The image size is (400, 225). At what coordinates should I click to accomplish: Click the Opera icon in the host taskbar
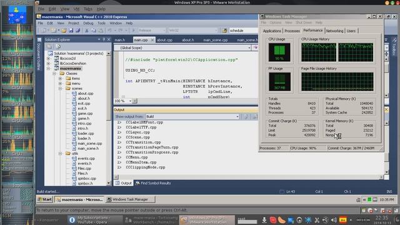72,220
